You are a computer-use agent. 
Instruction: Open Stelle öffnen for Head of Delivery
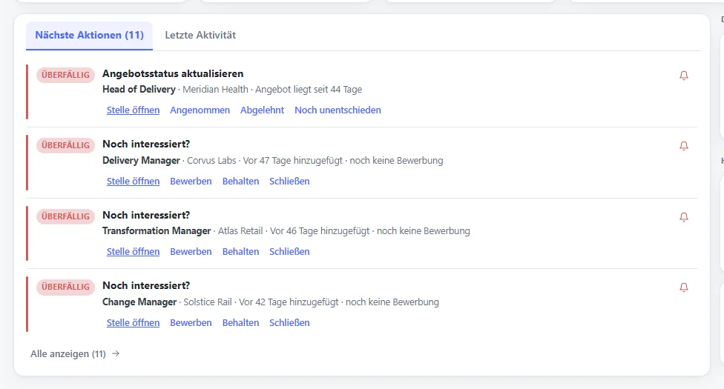133,110
